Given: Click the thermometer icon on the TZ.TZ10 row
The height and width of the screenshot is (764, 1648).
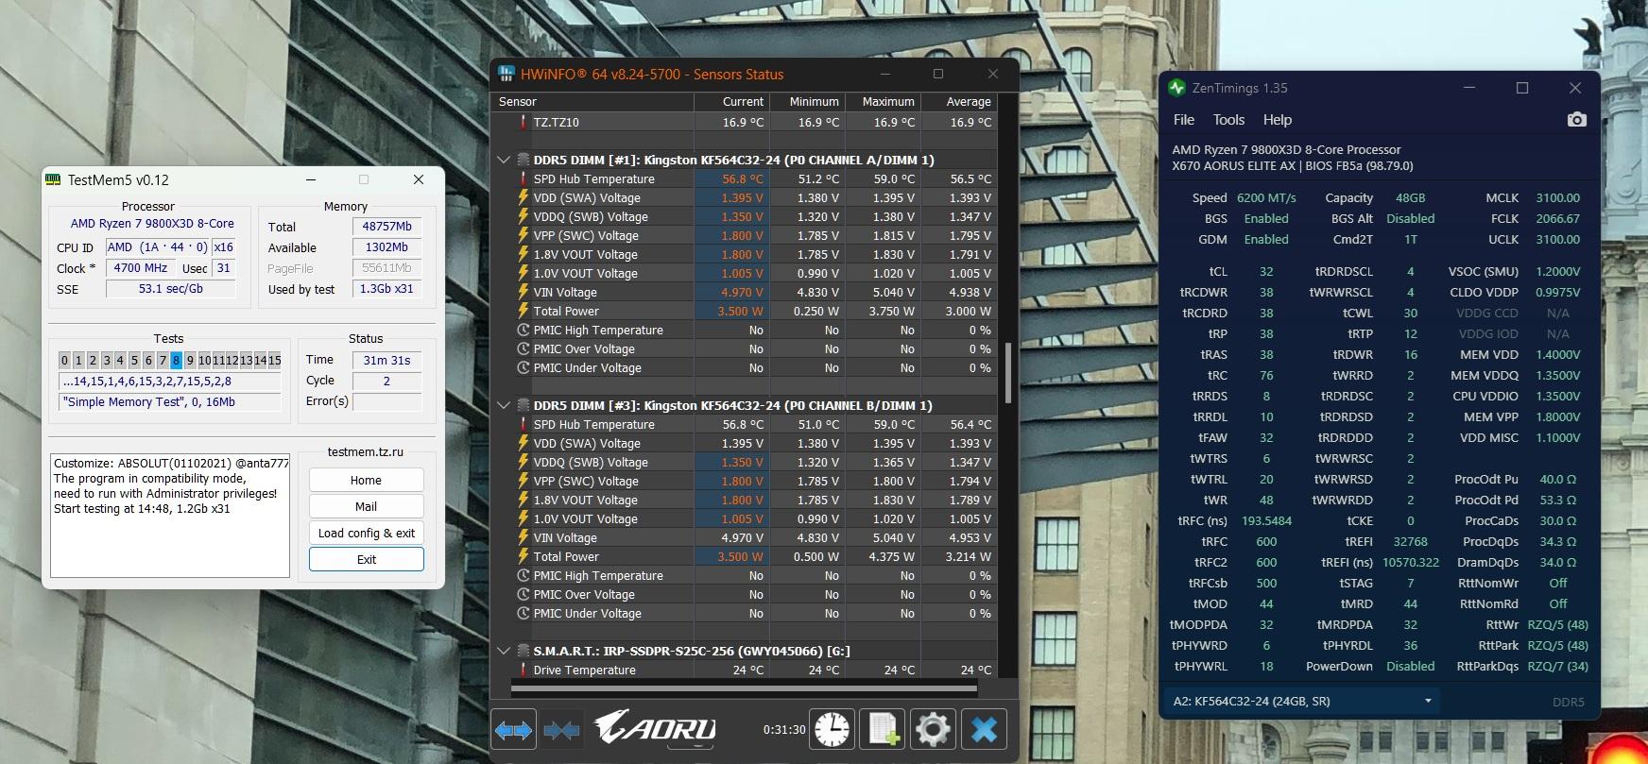Looking at the screenshot, I should tap(523, 122).
